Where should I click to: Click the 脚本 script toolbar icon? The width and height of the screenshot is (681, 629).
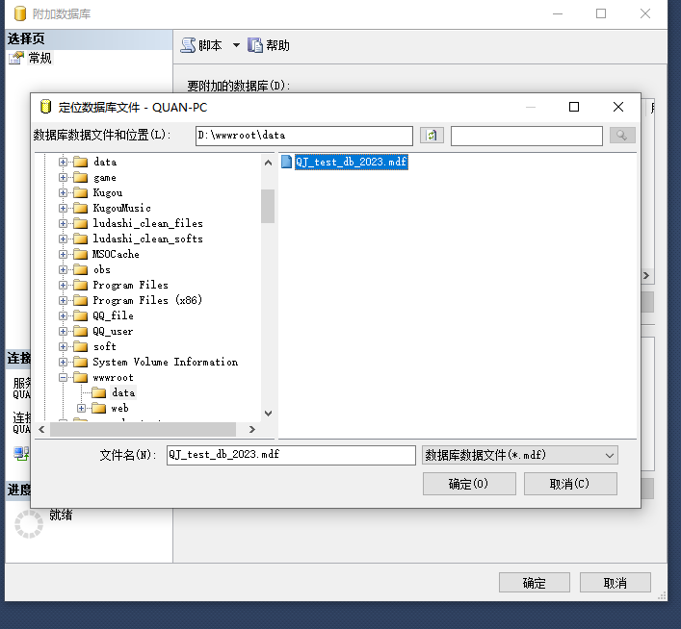click(x=188, y=45)
